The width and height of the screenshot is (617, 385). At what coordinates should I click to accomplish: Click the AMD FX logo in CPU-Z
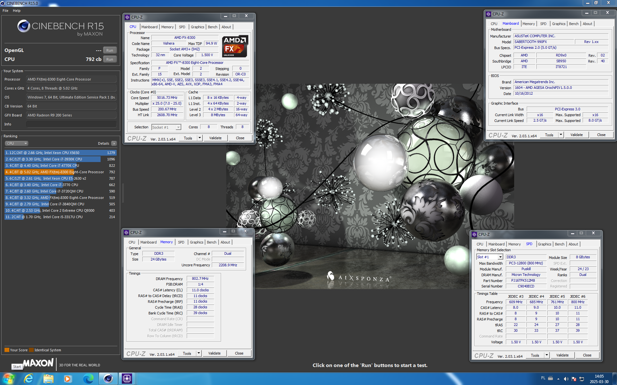[235, 46]
